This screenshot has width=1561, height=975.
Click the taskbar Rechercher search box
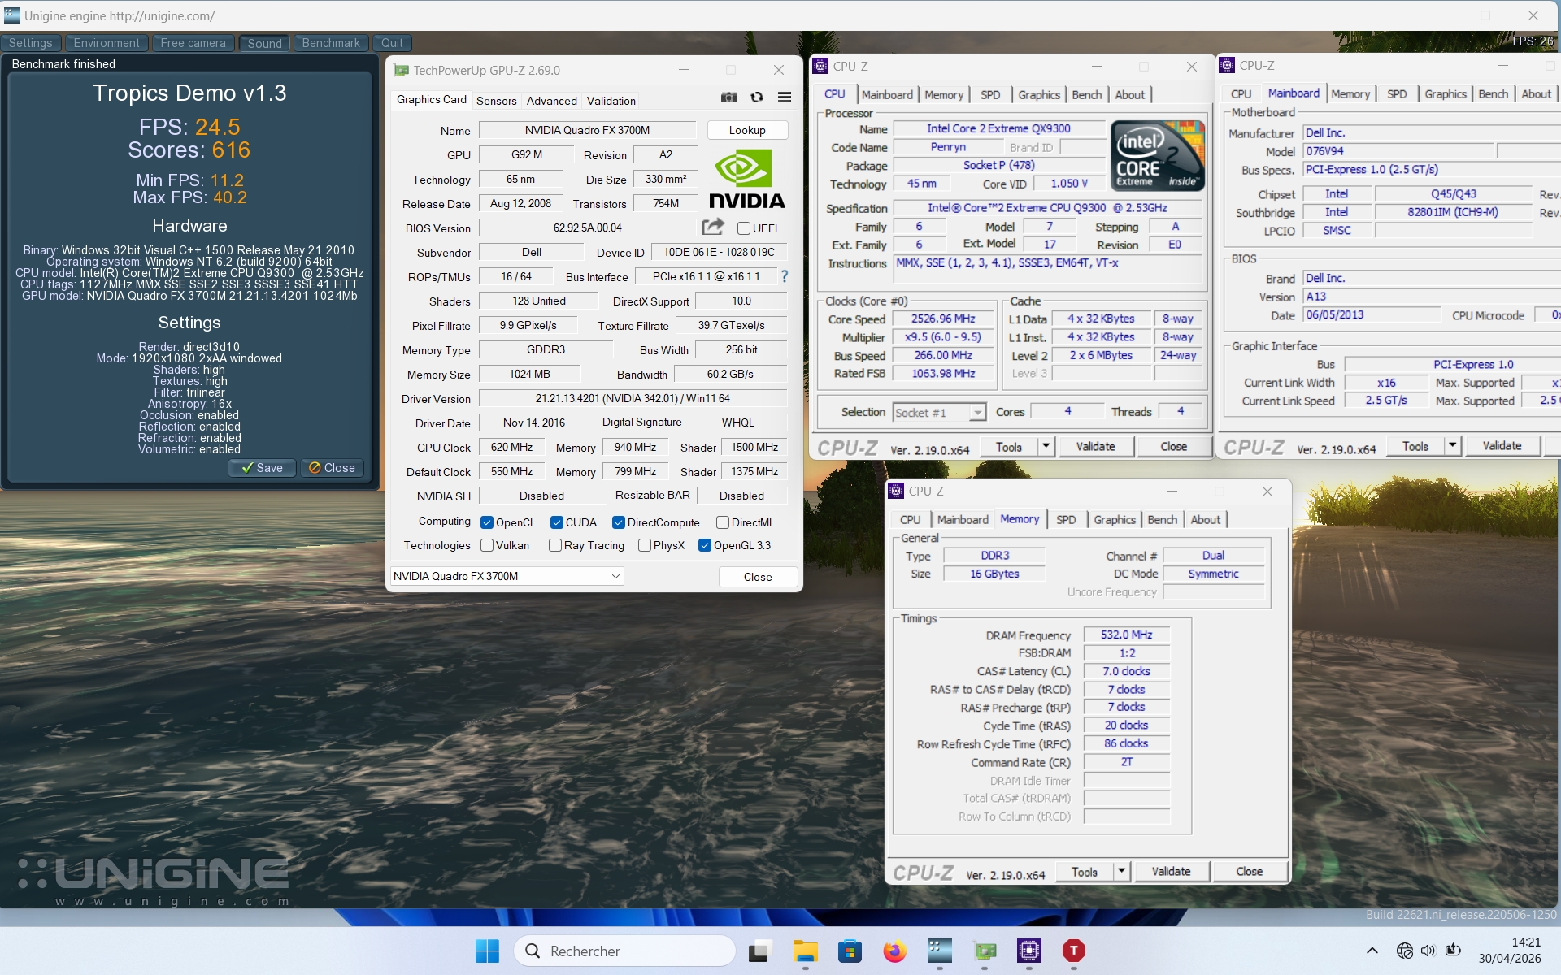click(624, 951)
